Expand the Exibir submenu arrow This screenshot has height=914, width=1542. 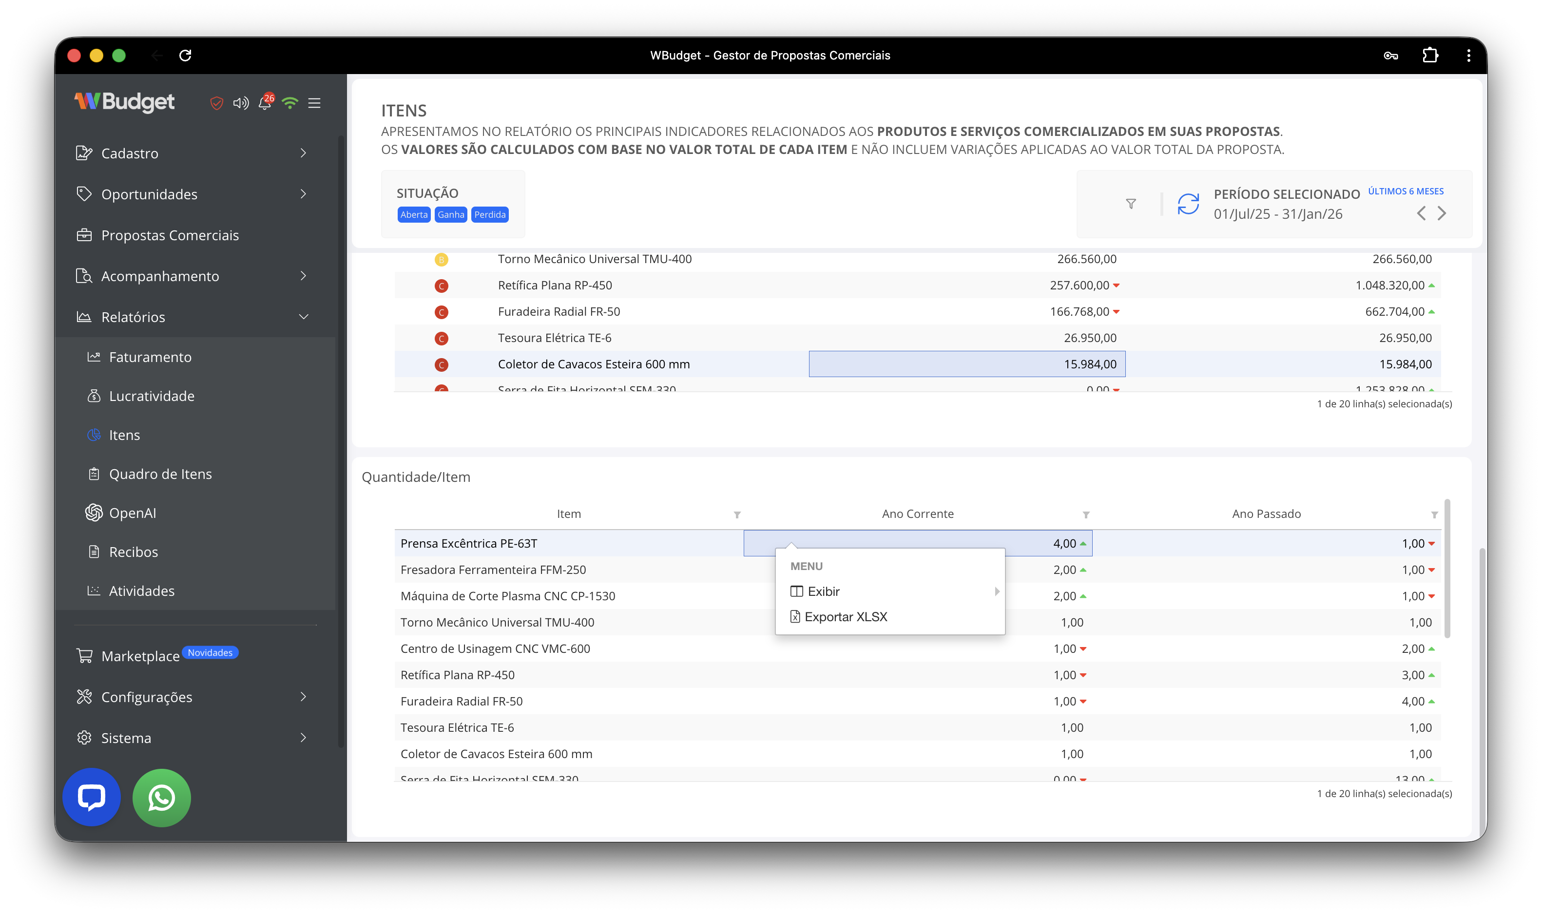pyautogui.click(x=996, y=591)
